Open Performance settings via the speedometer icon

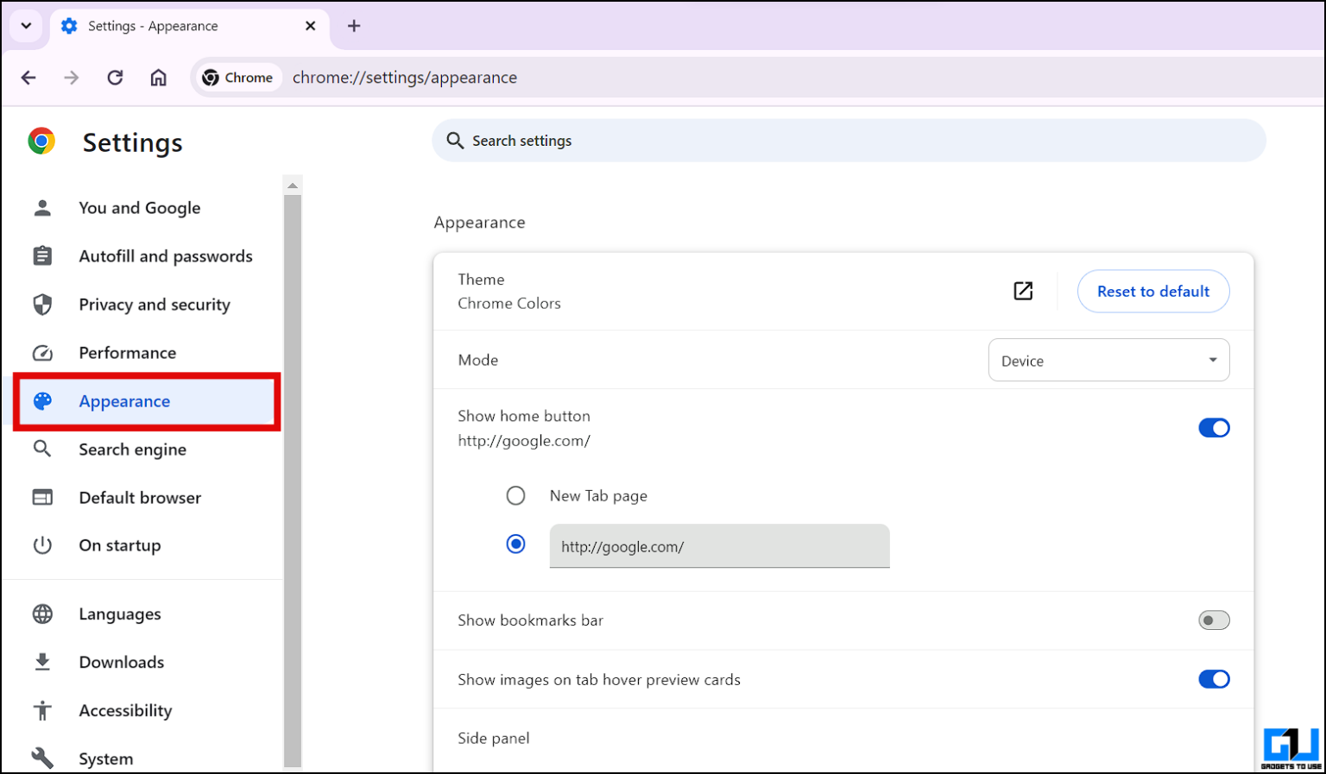[x=42, y=352]
